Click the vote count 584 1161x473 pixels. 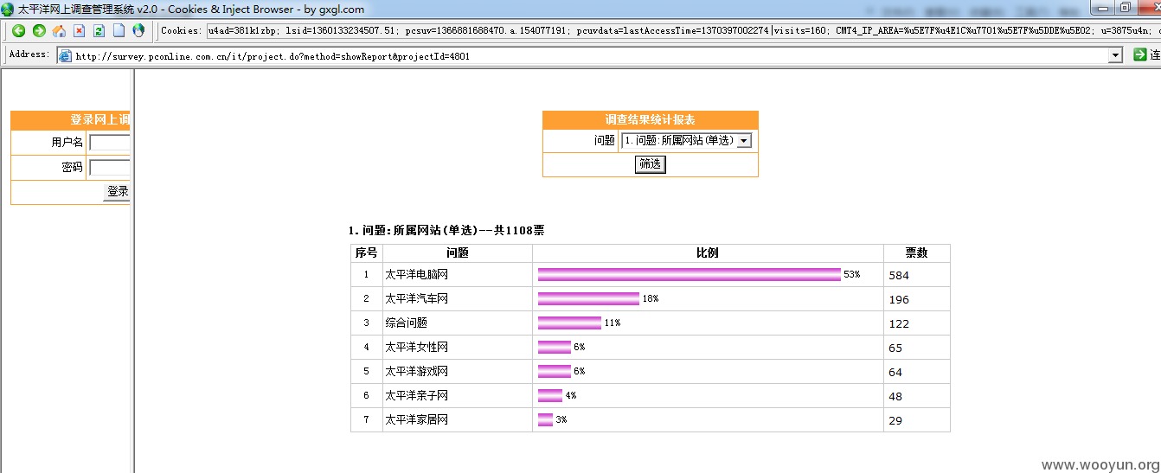pyautogui.click(x=899, y=276)
